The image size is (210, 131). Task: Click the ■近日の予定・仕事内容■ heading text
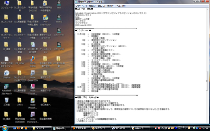tap(87, 97)
